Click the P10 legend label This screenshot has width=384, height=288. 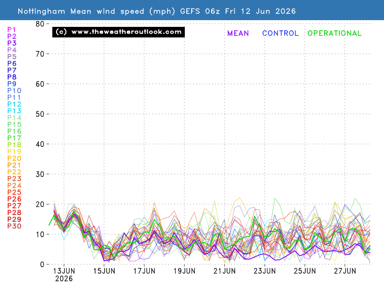[x=14, y=91]
